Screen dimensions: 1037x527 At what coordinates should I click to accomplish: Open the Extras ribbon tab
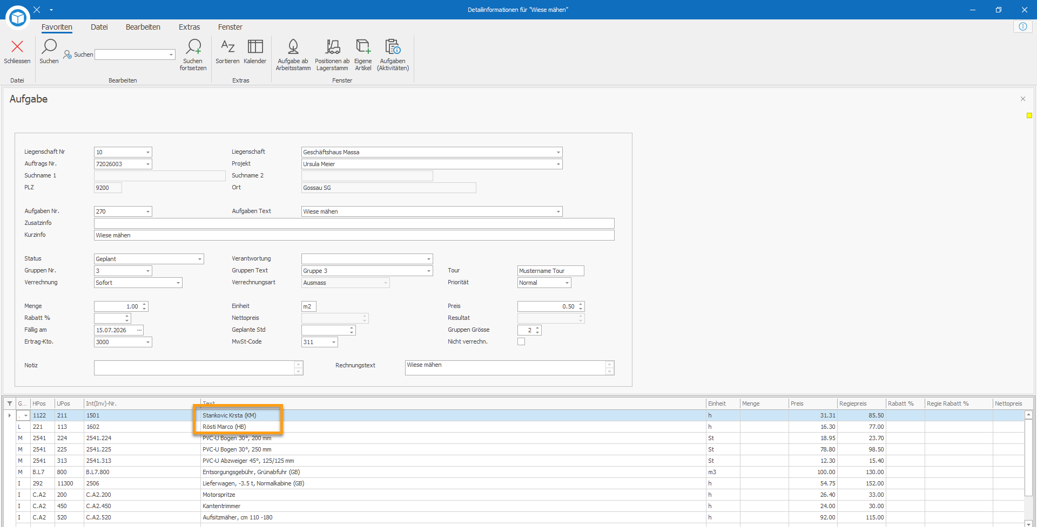pyautogui.click(x=190, y=27)
